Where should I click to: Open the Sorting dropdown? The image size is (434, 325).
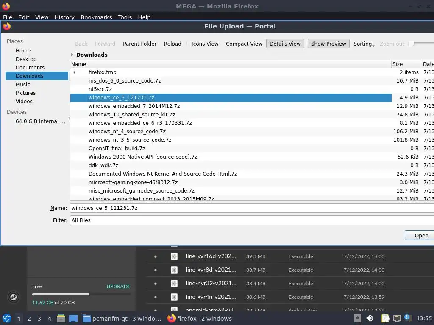coord(364,44)
